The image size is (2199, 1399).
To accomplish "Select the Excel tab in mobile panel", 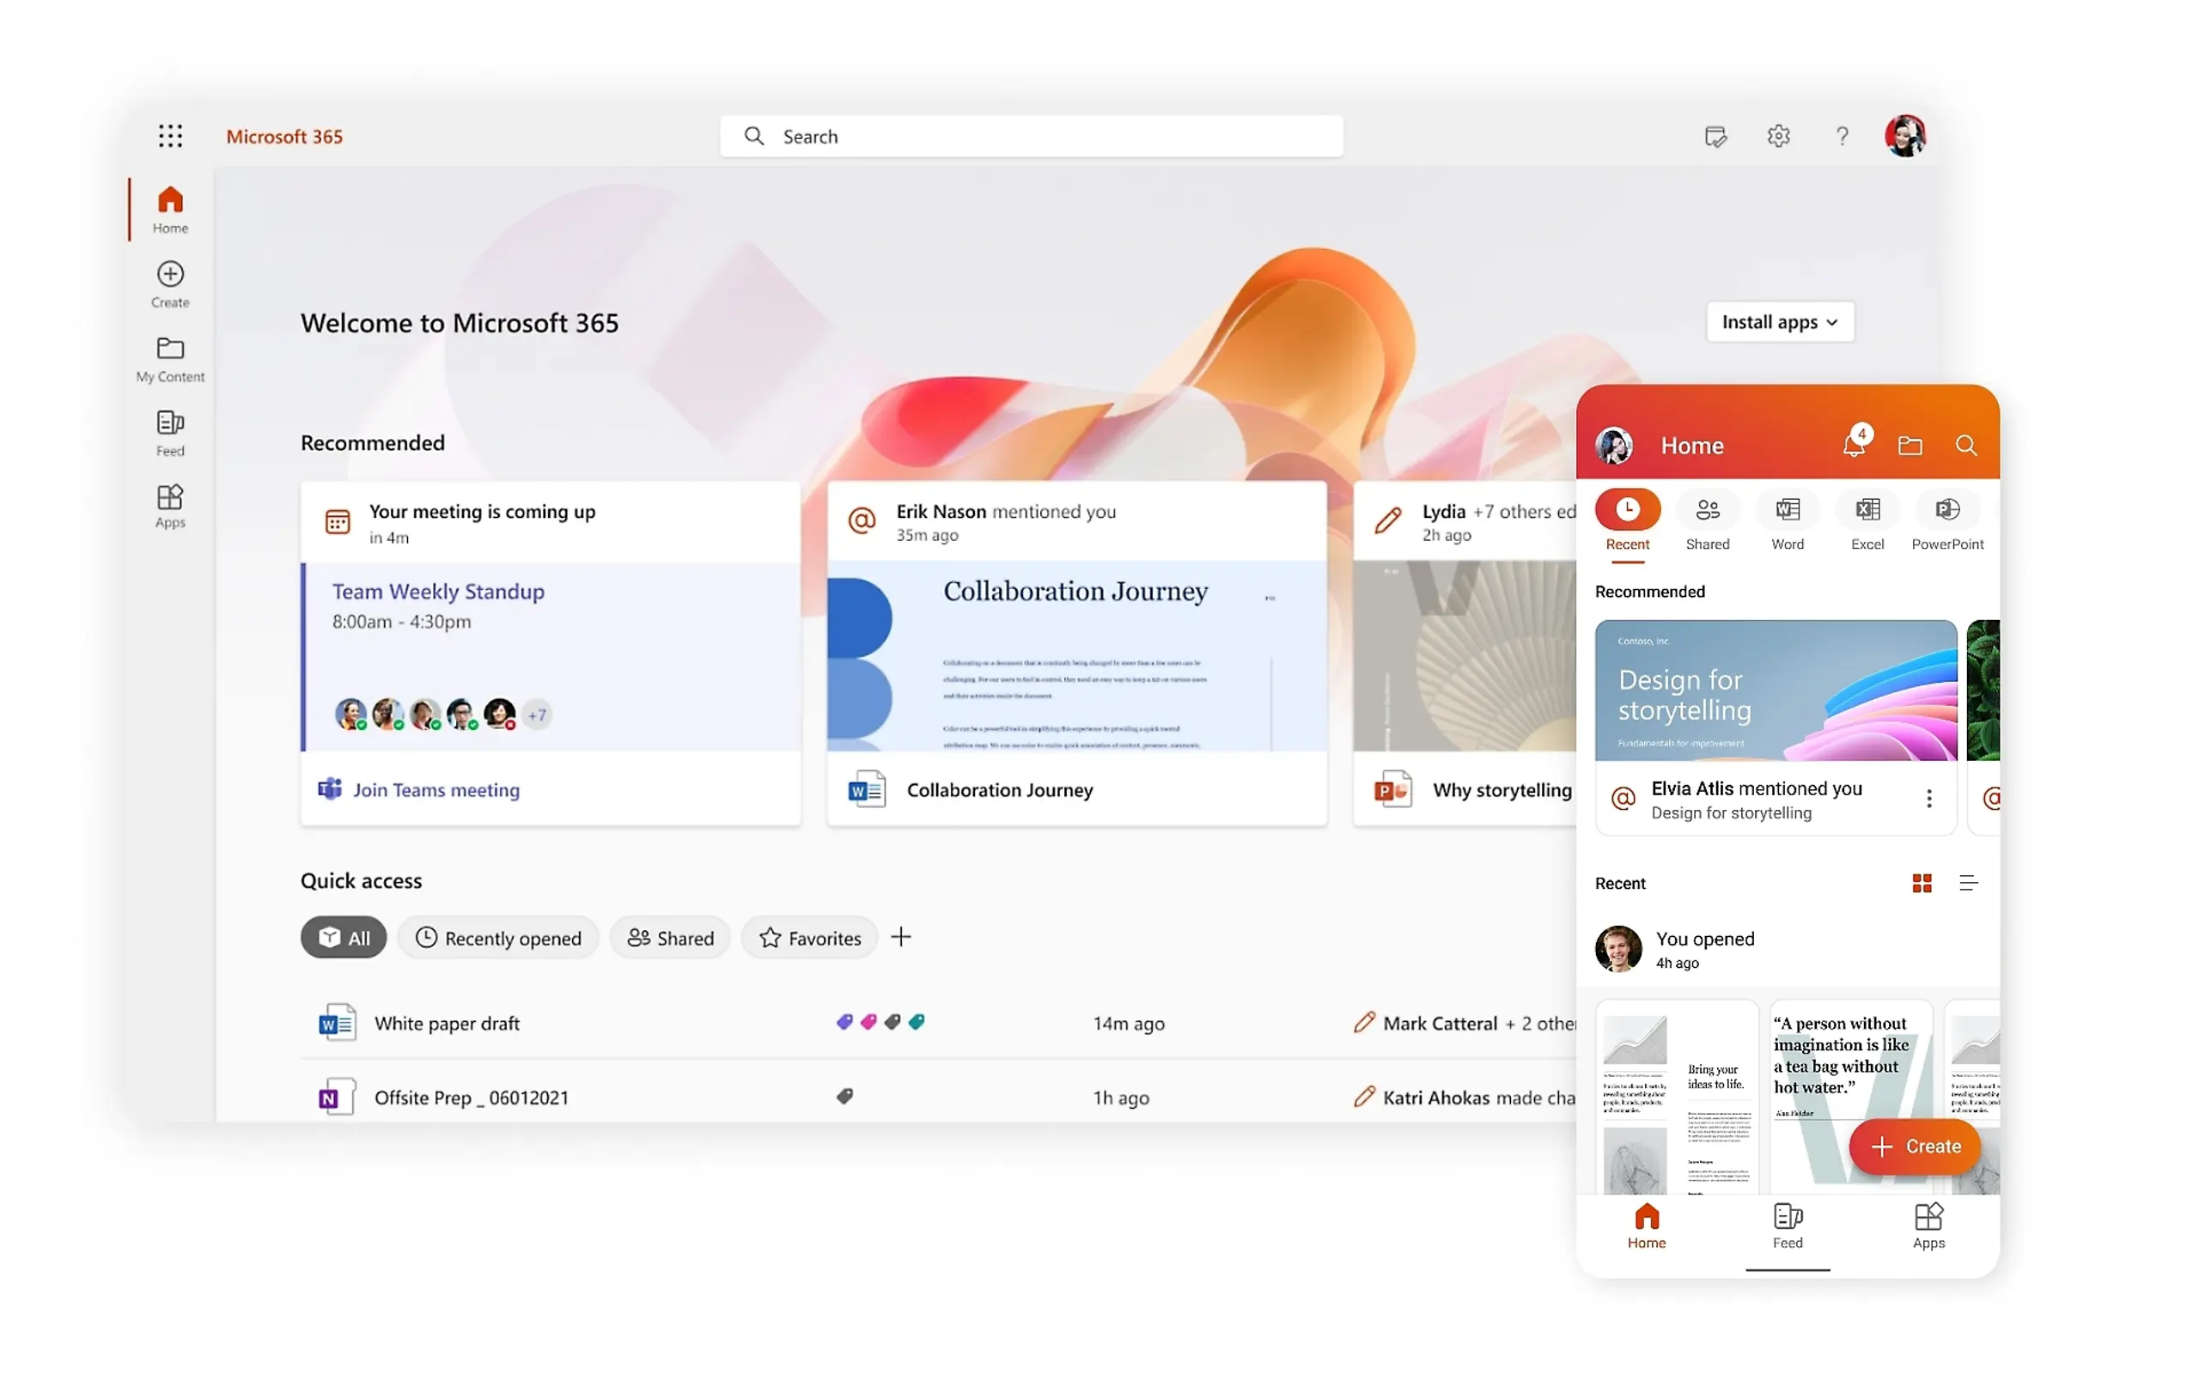I will (1867, 521).
